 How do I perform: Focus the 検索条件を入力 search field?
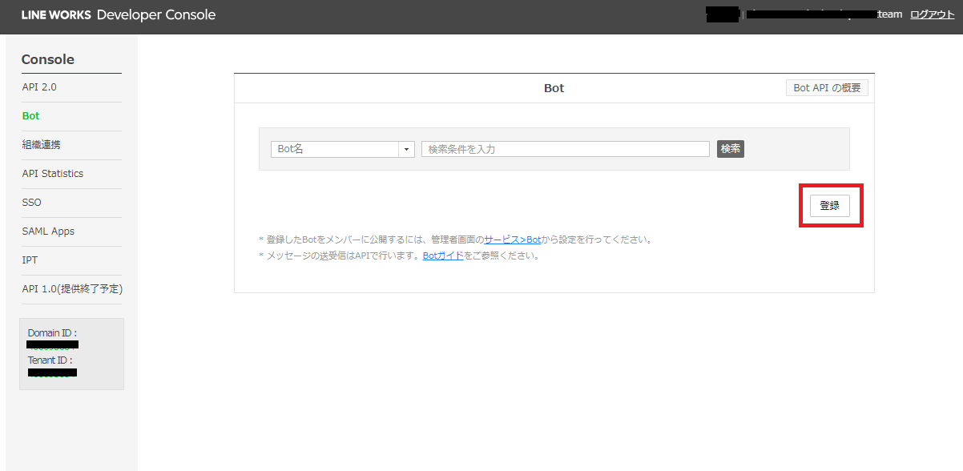(x=565, y=149)
